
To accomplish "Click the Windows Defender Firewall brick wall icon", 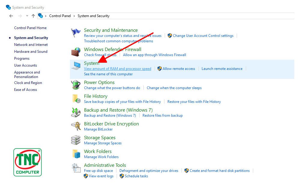I will 76,52.
